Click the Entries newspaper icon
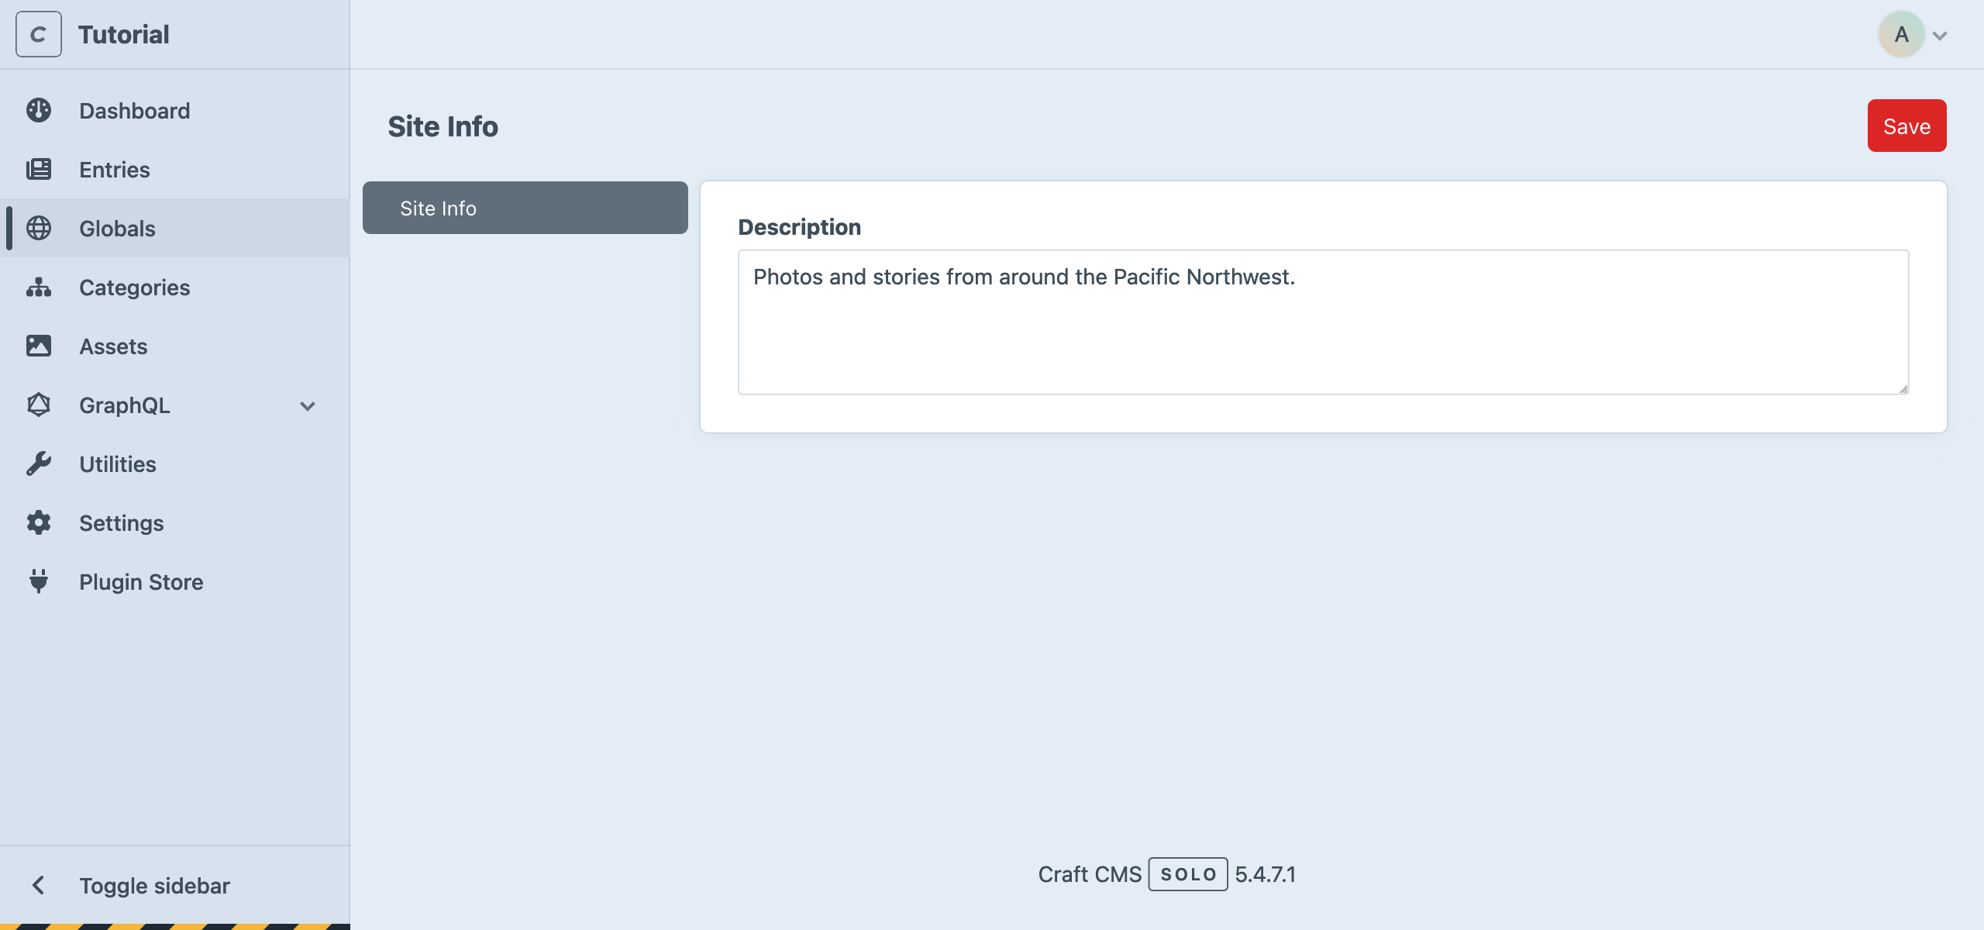This screenshot has width=1984, height=930. [40, 169]
